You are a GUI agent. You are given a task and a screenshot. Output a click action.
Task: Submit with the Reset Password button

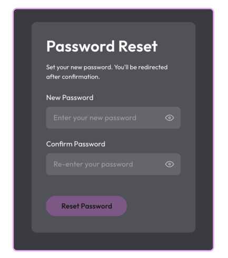86,206
